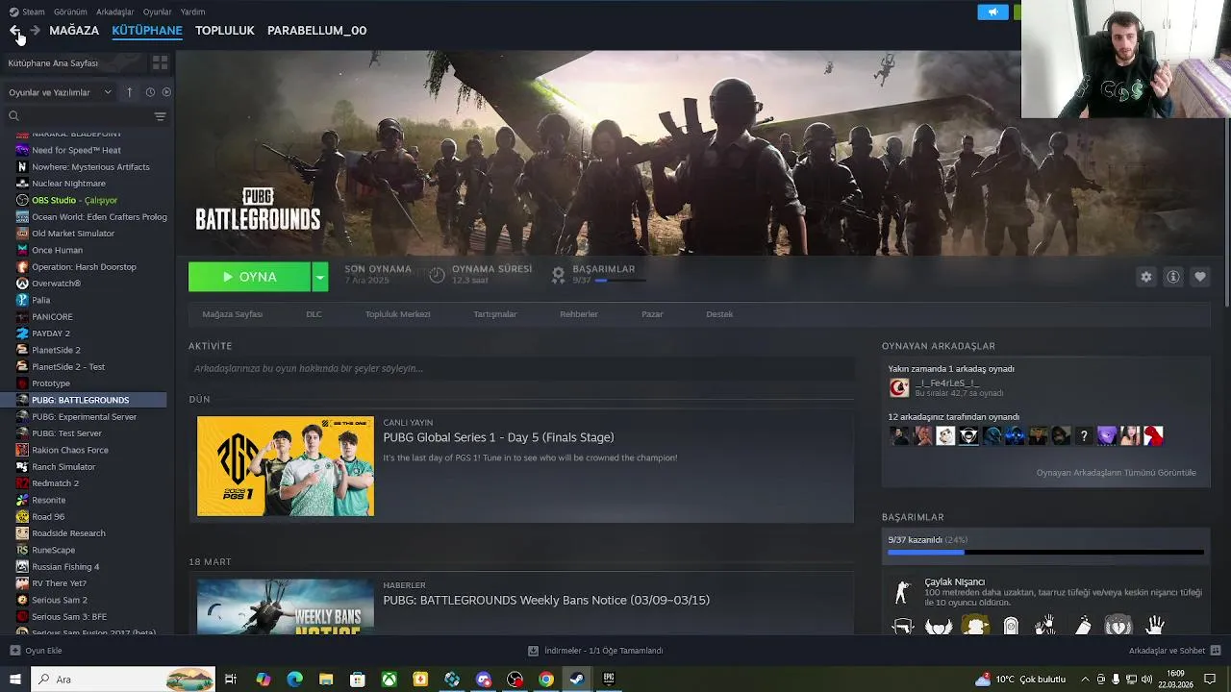Open PUBG Global Series 1 Day 5 post

click(498, 437)
